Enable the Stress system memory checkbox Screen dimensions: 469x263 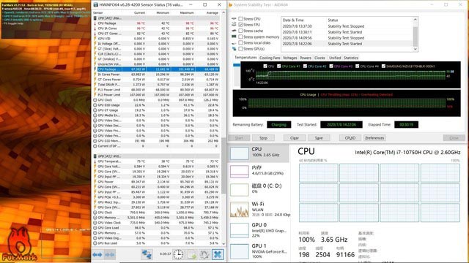[240, 37]
